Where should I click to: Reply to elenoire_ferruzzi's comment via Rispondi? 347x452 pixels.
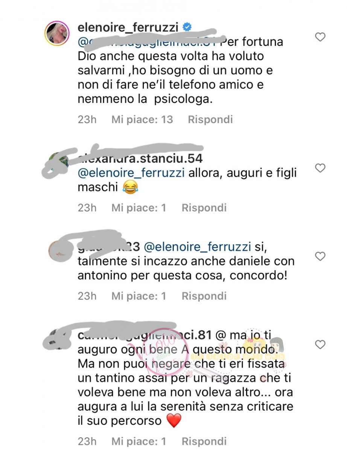[210, 119]
